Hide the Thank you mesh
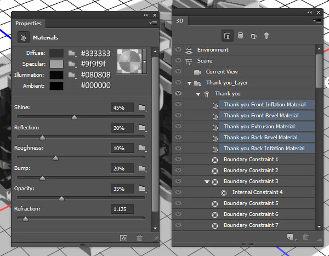This screenshot has width=329, height=256. tap(178, 93)
